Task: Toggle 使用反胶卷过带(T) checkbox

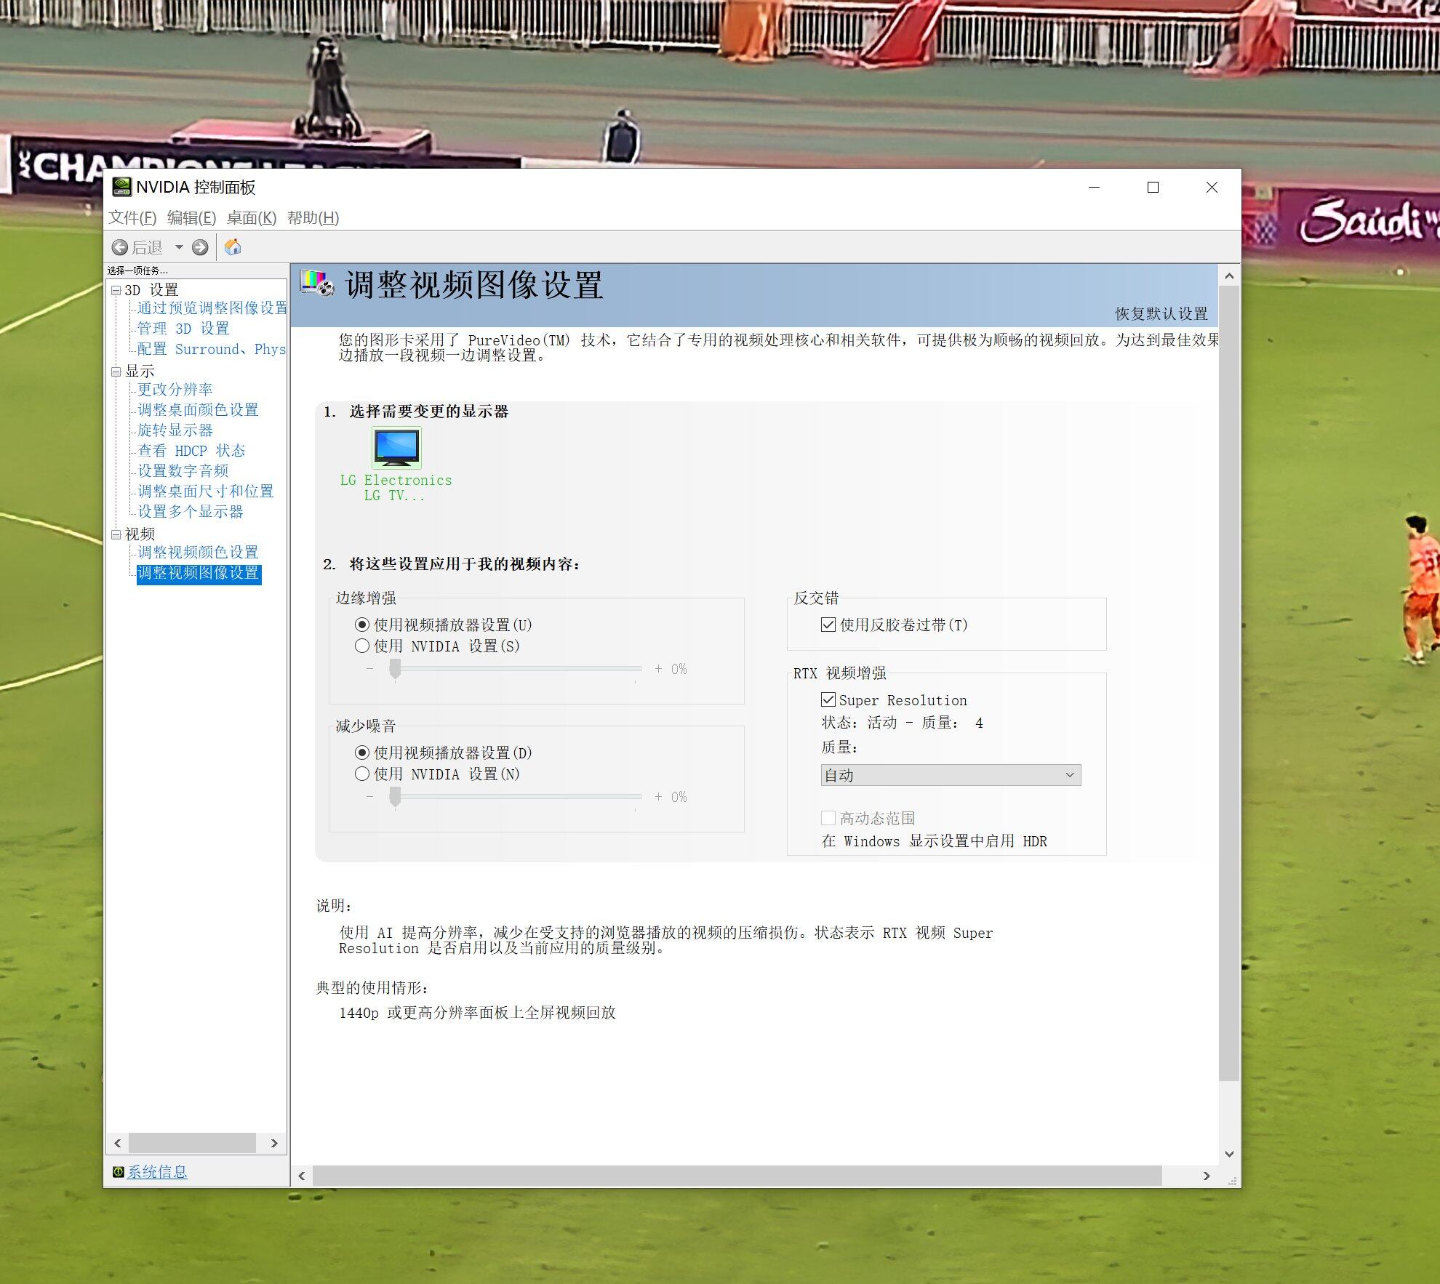Action: (x=828, y=625)
